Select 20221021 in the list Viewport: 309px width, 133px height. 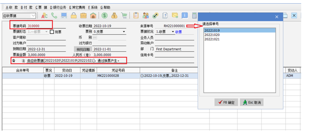coord(240,39)
